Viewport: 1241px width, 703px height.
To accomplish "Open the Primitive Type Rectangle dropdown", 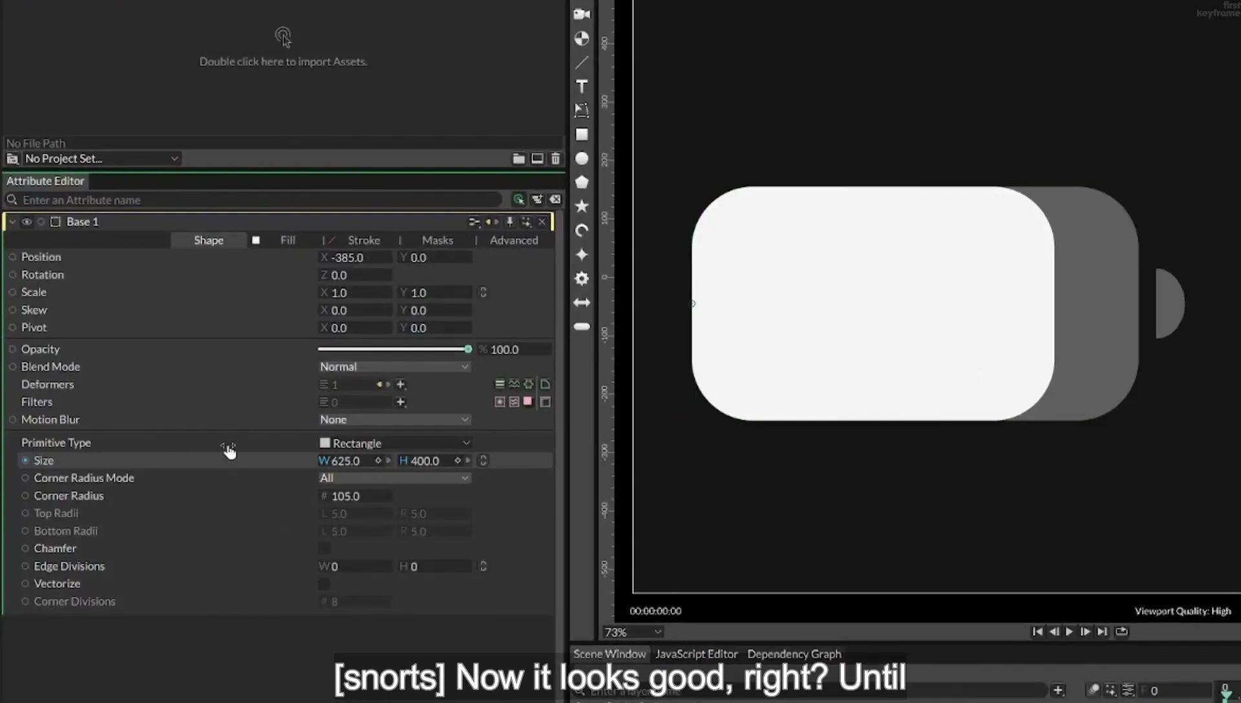I will (394, 443).
